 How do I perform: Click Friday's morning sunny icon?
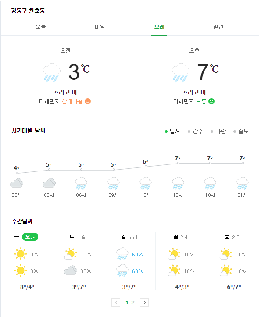point(21,254)
